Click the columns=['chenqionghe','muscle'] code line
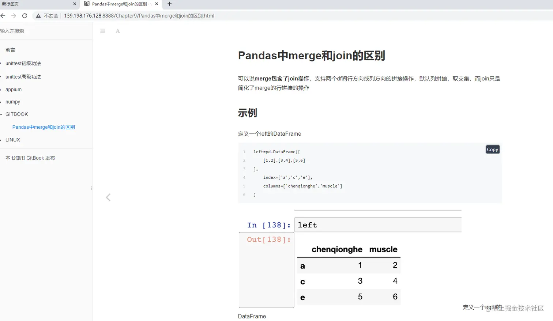553x321 pixels. (303, 186)
